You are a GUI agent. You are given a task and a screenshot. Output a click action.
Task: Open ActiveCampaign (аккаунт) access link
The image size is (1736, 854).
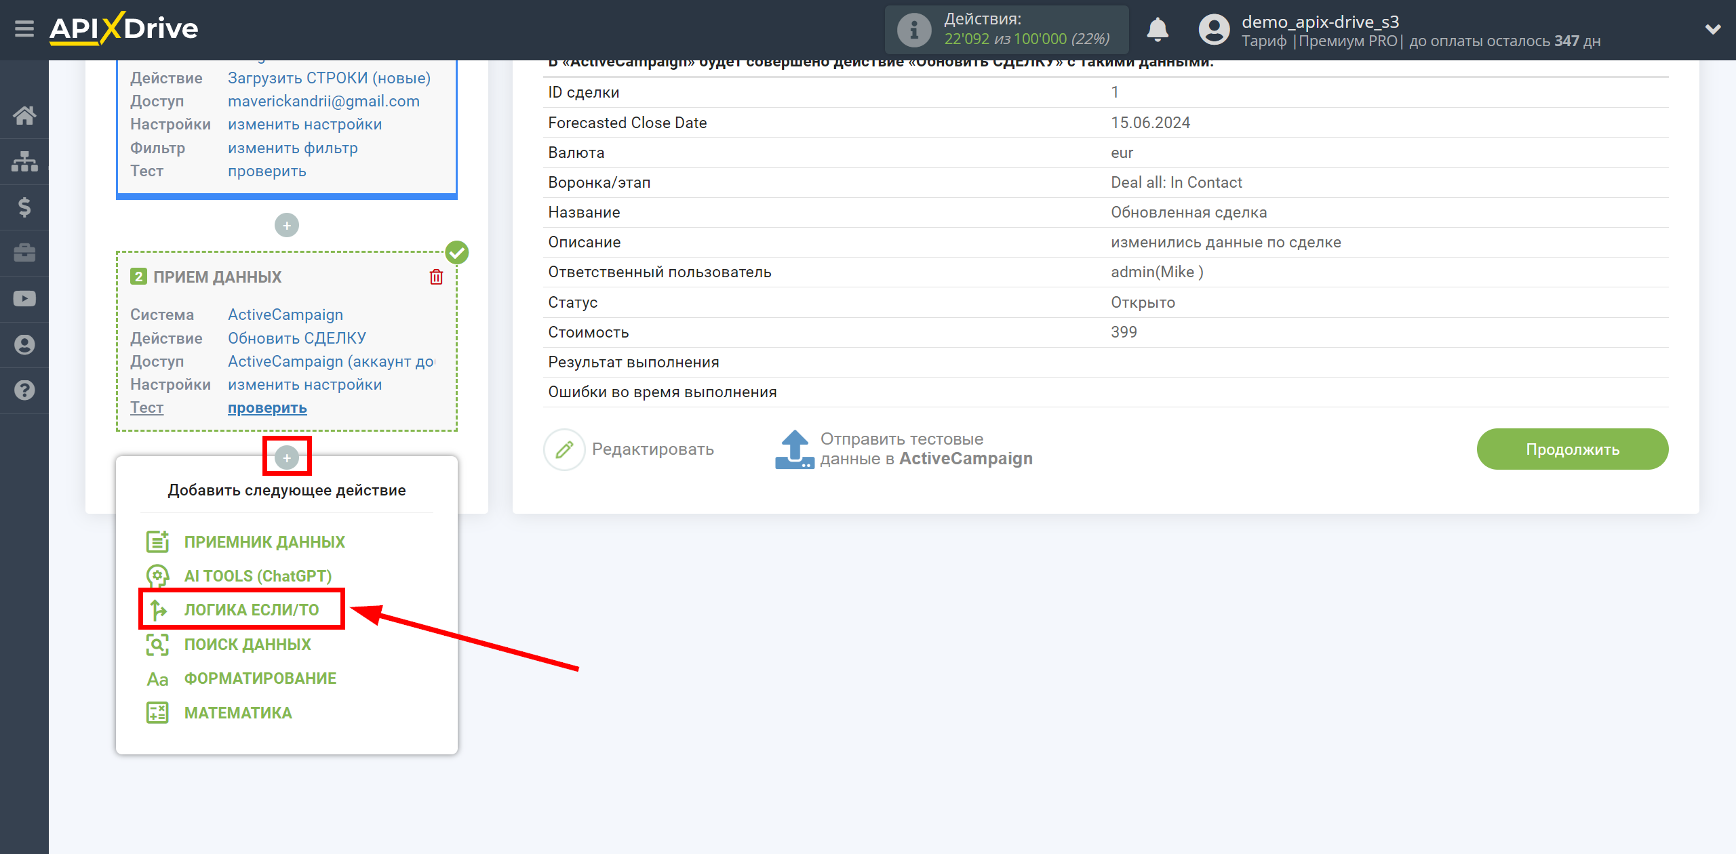(x=331, y=361)
